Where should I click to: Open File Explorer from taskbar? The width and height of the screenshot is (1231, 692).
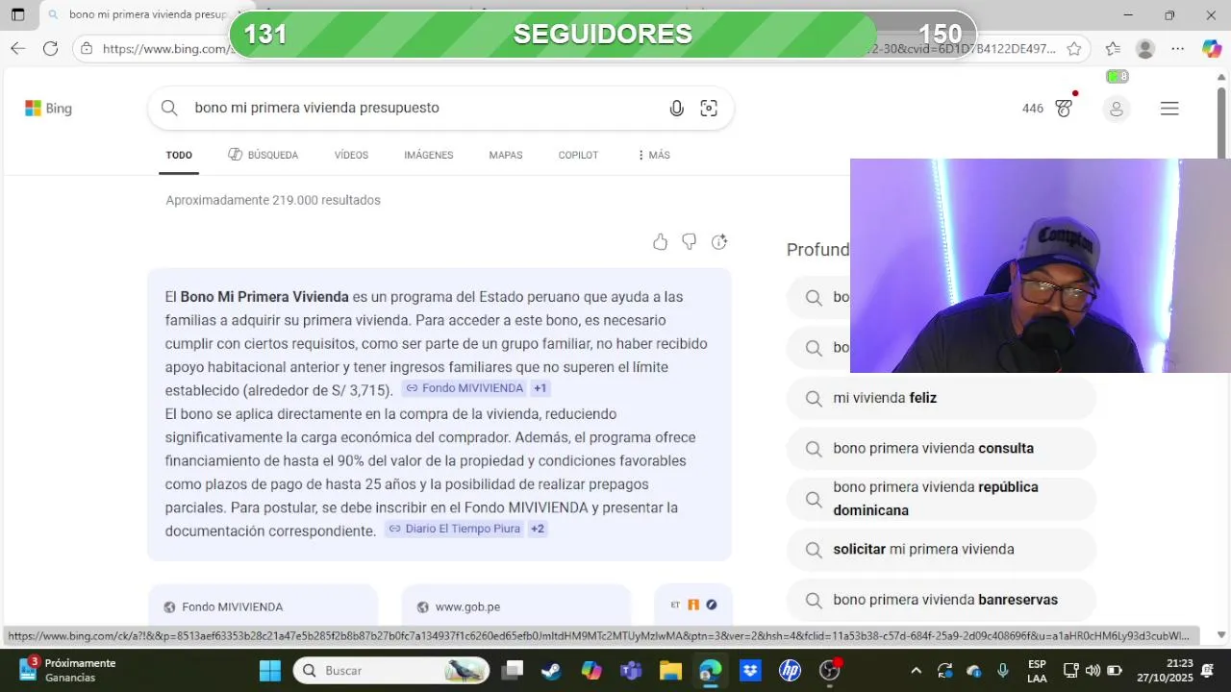pyautogui.click(x=670, y=670)
